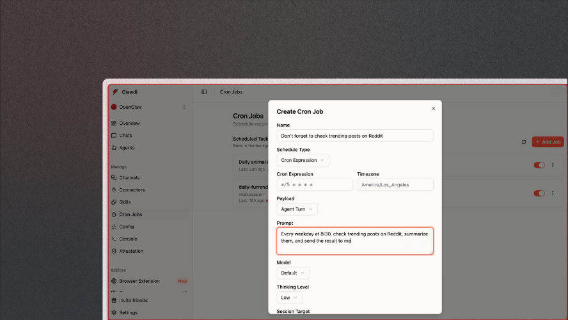Open the Agents page
568x320 pixels.
coord(149,148)
